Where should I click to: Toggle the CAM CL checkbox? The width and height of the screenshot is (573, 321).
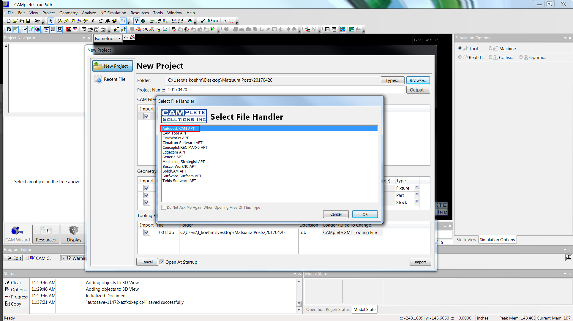[27, 258]
